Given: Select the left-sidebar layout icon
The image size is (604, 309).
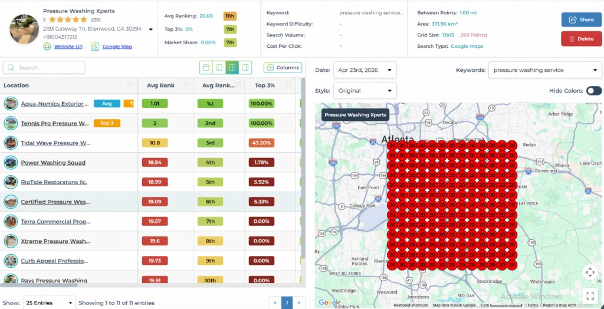Looking at the screenshot, I should (219, 68).
